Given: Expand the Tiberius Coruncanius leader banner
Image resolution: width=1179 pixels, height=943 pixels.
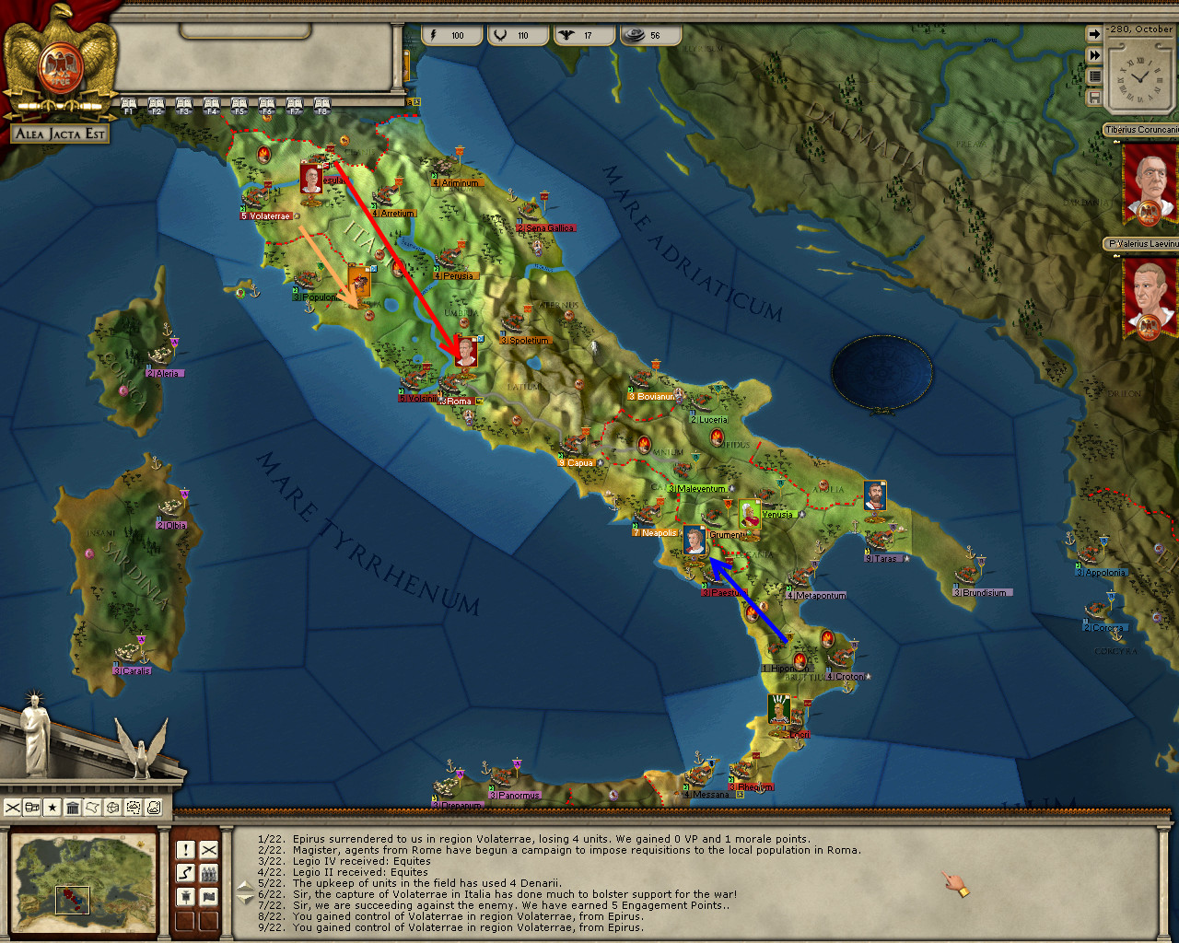Looking at the screenshot, I should (x=1140, y=130).
